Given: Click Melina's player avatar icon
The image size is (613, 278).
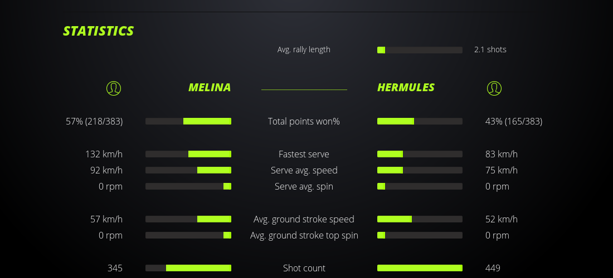Looking at the screenshot, I should click(x=114, y=88).
